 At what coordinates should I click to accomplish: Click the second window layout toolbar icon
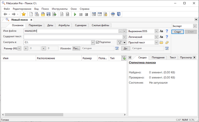(99, 14)
